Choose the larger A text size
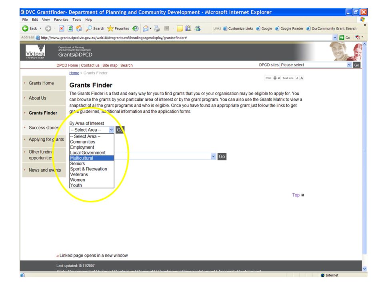The image size is (384, 288). [302, 78]
